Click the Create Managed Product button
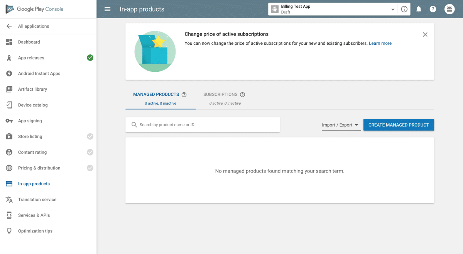This screenshot has height=254, width=463. 399,125
